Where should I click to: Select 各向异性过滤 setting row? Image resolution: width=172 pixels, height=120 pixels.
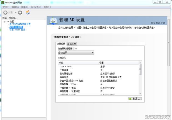pos(98,74)
